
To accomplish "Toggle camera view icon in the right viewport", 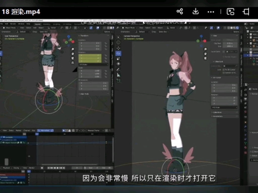I will tap(205, 58).
